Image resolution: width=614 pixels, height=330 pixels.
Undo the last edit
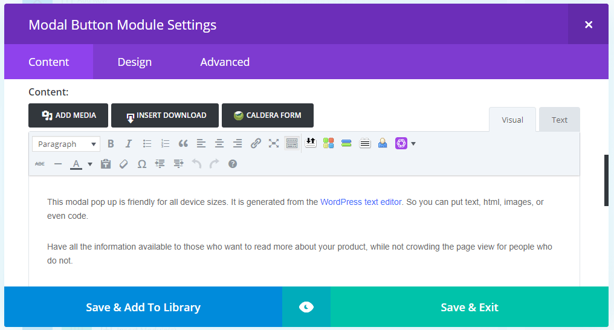pyautogui.click(x=196, y=164)
